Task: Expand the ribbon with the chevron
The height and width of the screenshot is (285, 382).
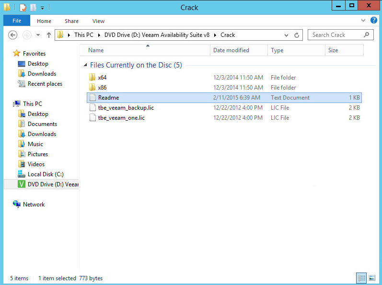Action: 363,21
